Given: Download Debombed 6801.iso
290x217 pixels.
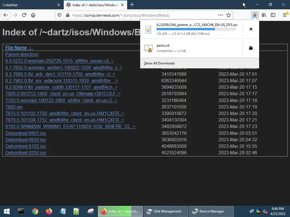Looking at the screenshot, I should coord(25,133).
